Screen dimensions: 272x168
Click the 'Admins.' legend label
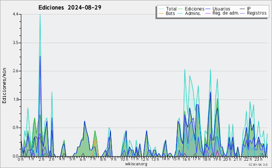coord(193,13)
